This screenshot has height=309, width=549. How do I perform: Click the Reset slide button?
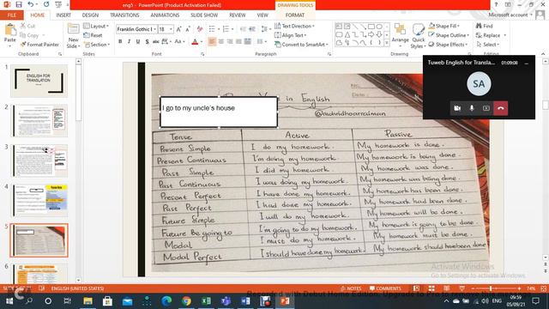94,35
